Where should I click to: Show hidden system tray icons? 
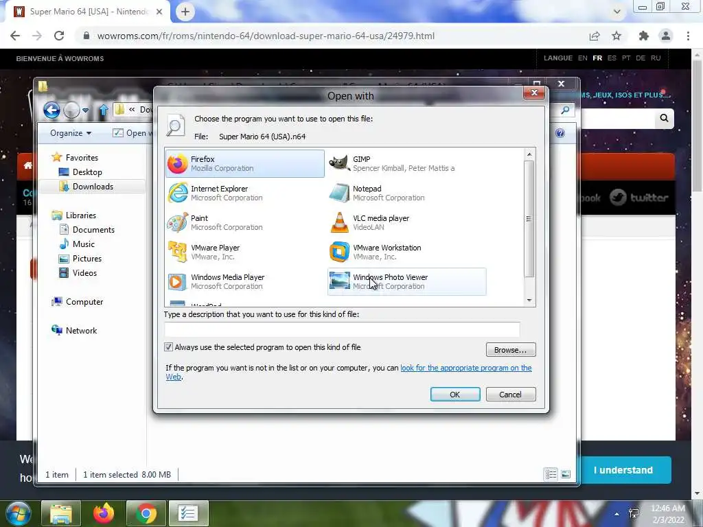point(617,514)
